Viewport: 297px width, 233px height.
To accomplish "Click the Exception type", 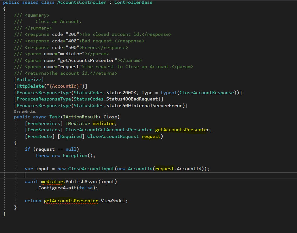I will (x=75, y=156).
